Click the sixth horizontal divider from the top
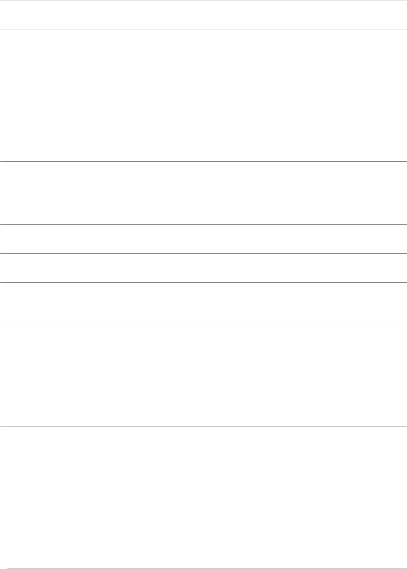Image resolution: width=407 pixels, height=569 pixels. [x=203, y=323]
